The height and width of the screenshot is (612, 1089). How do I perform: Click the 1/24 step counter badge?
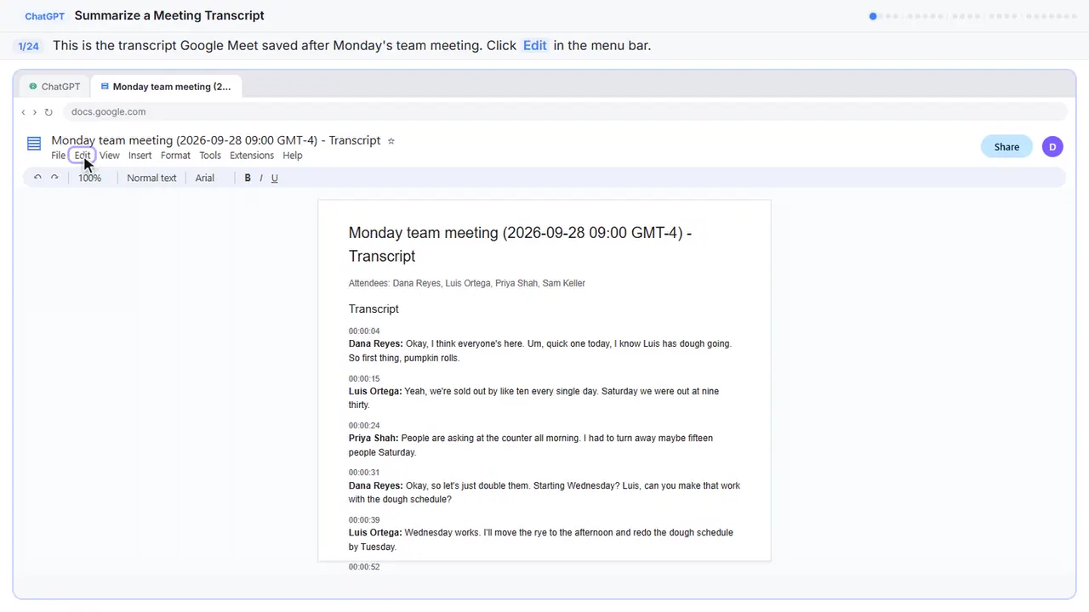click(x=29, y=46)
